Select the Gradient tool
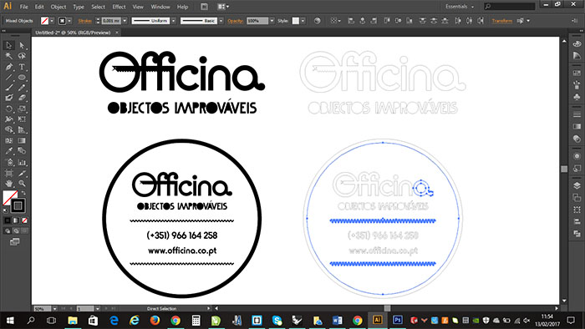This screenshot has width=585, height=329. click(22, 140)
